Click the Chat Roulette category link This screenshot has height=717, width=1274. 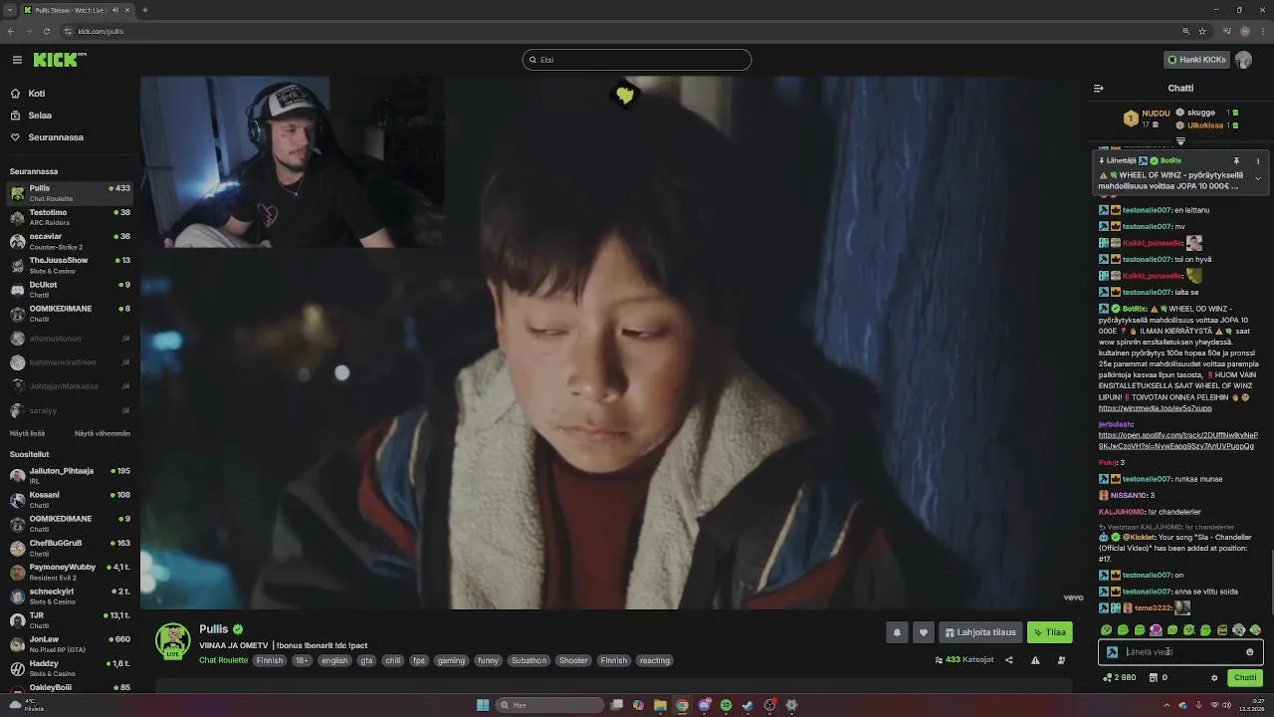coord(223,660)
